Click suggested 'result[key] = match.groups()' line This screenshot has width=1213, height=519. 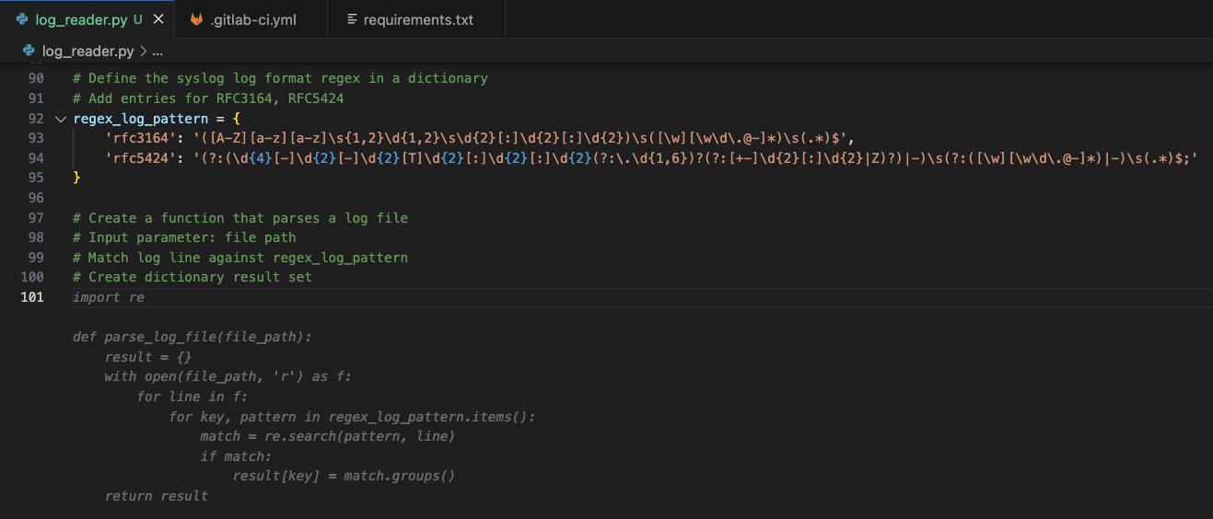[x=344, y=476]
